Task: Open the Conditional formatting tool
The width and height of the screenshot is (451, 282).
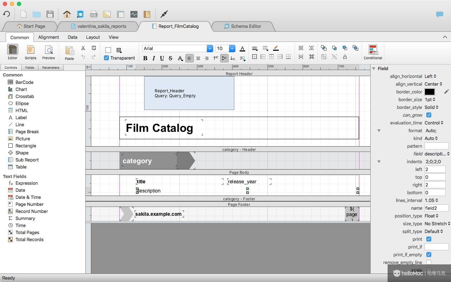Action: click(x=373, y=52)
